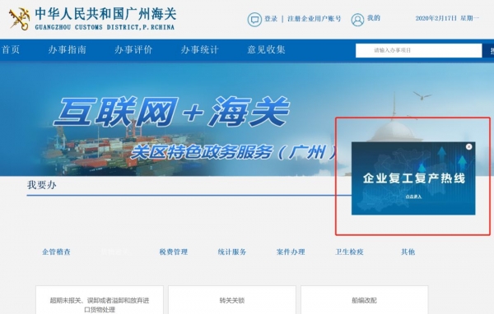Select the 企管稽查 category tab
The image size is (494, 314).
point(56,252)
